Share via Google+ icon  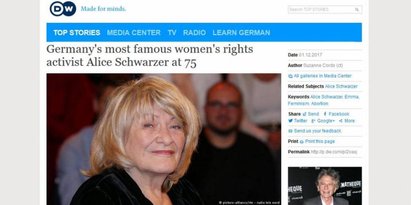(x=313, y=121)
